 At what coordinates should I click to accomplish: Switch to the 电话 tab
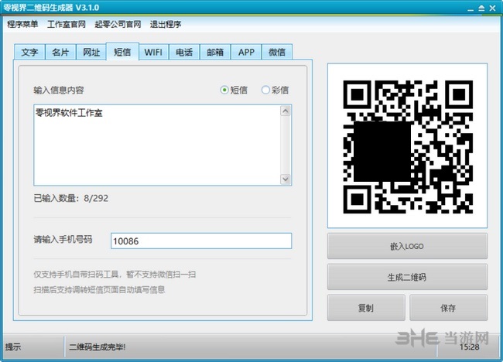pyautogui.click(x=184, y=52)
